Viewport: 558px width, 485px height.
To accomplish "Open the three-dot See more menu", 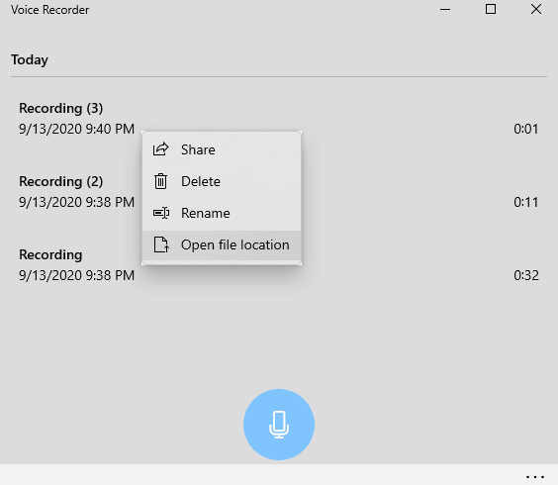I will pos(535,476).
